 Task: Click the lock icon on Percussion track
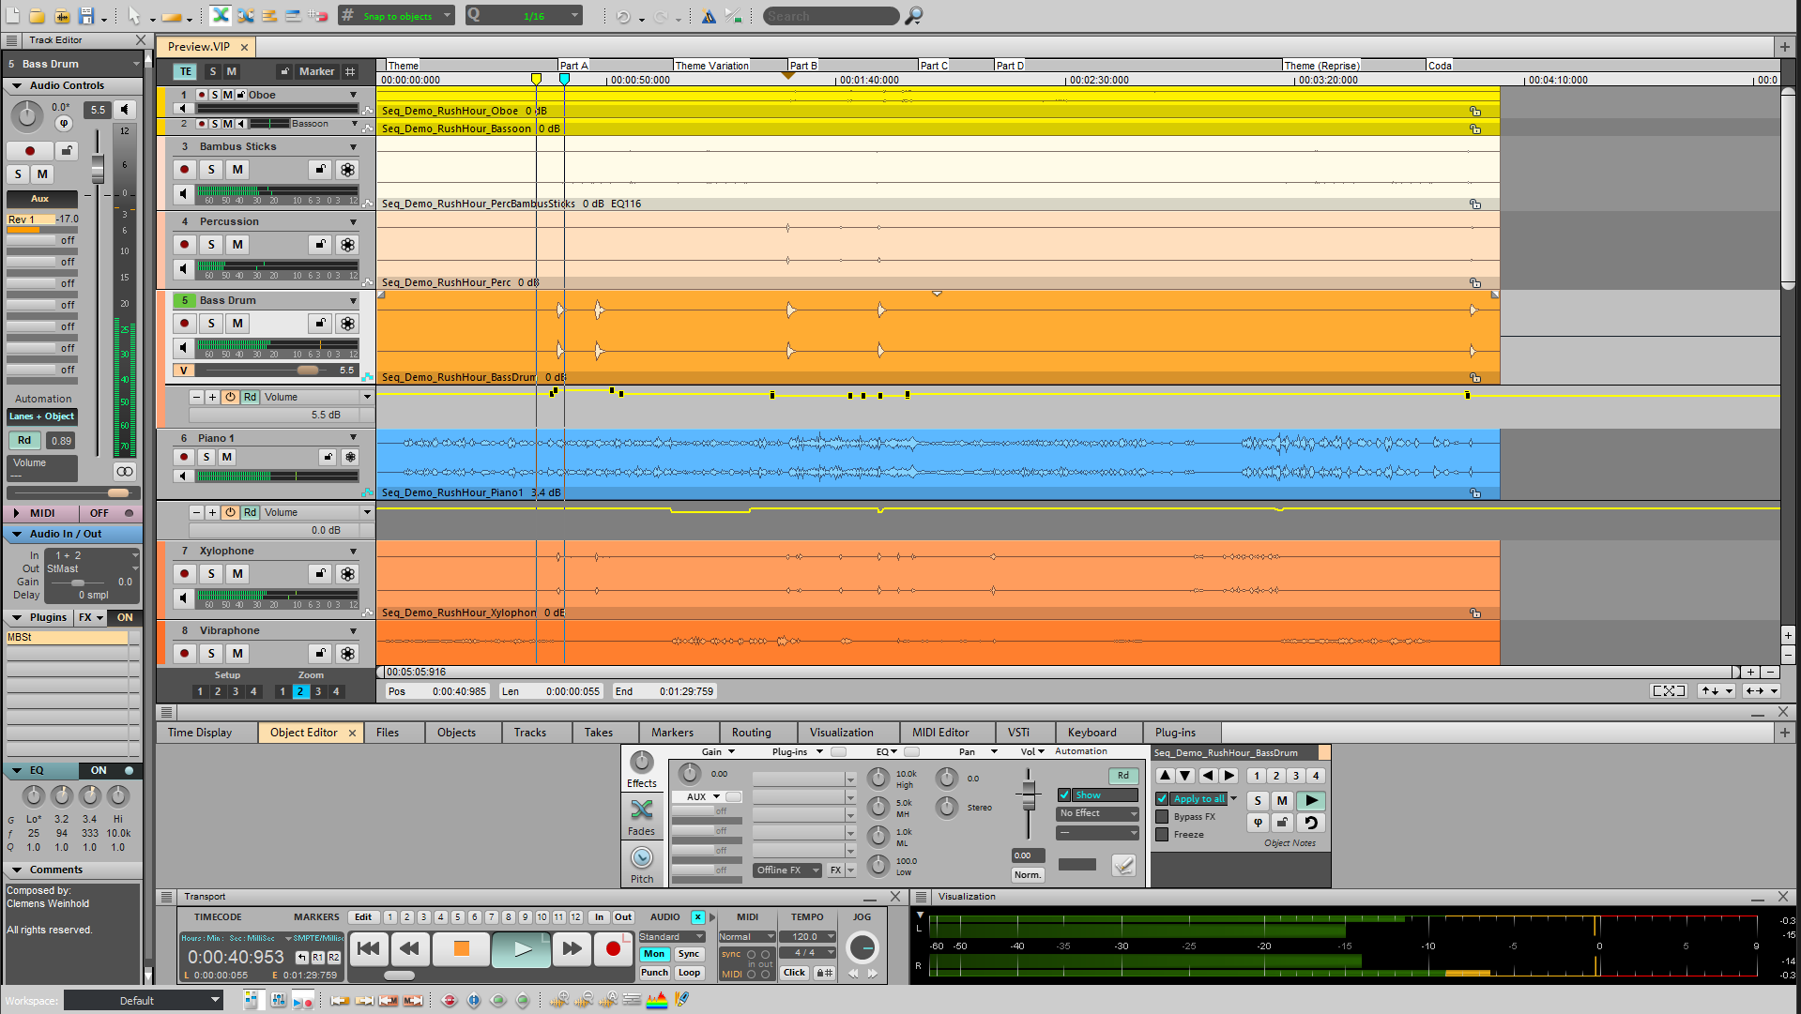click(321, 245)
